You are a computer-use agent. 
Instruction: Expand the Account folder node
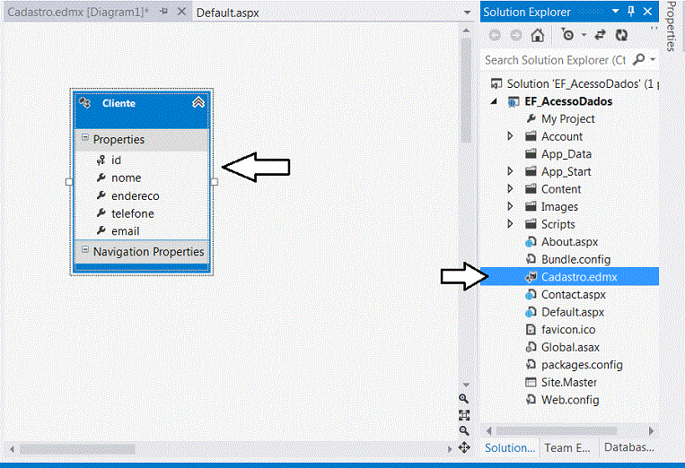tap(510, 136)
